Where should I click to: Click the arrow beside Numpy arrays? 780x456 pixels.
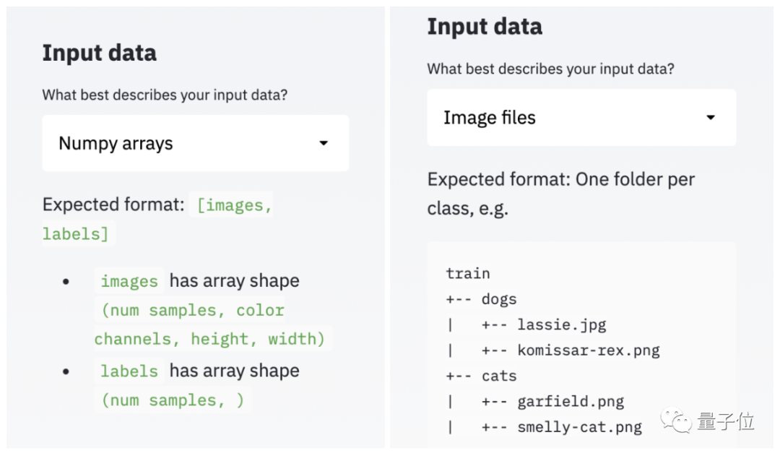(324, 143)
